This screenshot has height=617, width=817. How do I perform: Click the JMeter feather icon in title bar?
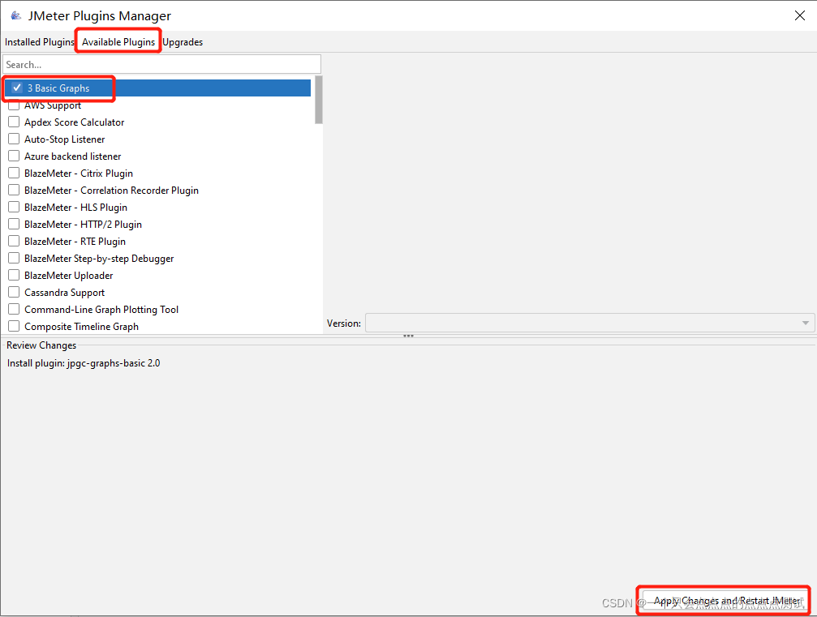click(16, 15)
